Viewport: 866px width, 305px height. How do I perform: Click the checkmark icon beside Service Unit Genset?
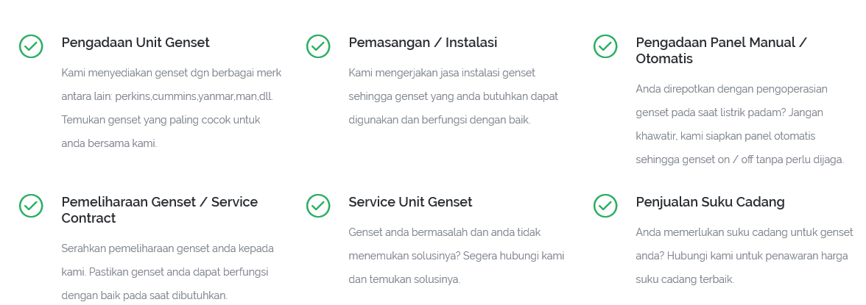[318, 206]
